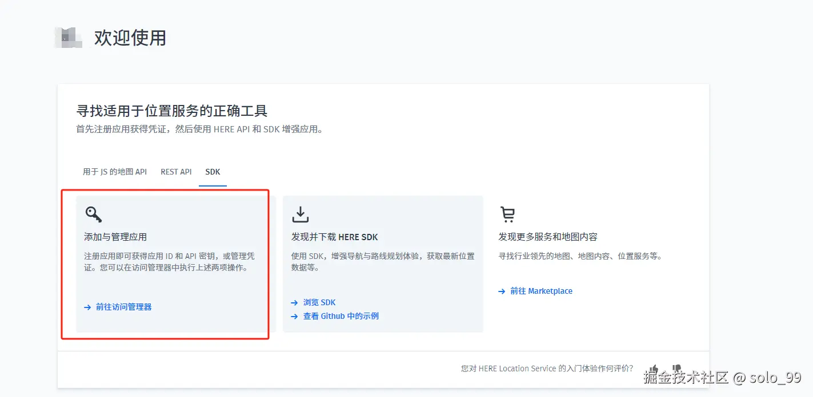The width and height of the screenshot is (813, 397).
Task: Click the 发现并下载 HERE SDK card title
Action: click(x=335, y=237)
